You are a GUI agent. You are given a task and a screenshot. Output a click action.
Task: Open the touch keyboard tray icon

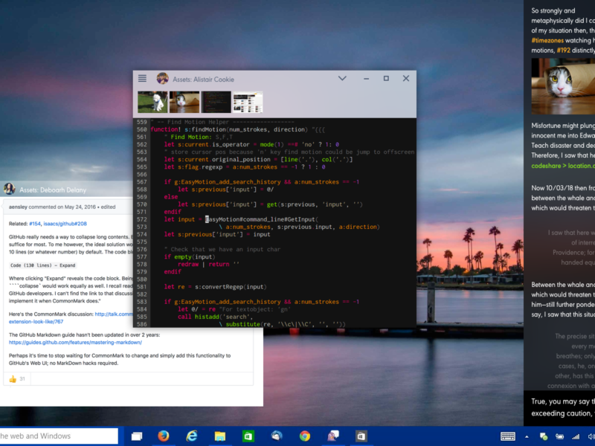pyautogui.click(x=508, y=436)
